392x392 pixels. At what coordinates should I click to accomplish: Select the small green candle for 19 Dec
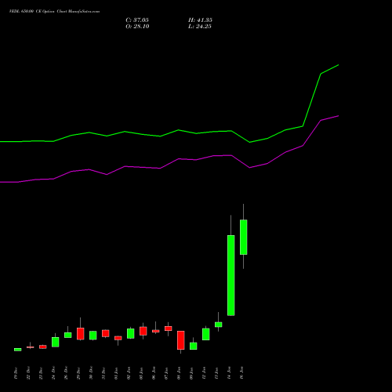(18, 350)
